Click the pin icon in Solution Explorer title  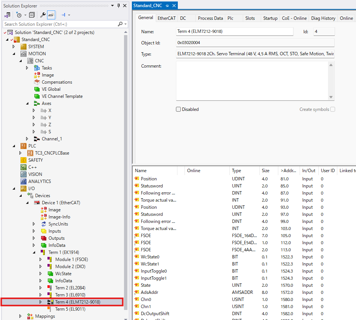tap(118, 6)
